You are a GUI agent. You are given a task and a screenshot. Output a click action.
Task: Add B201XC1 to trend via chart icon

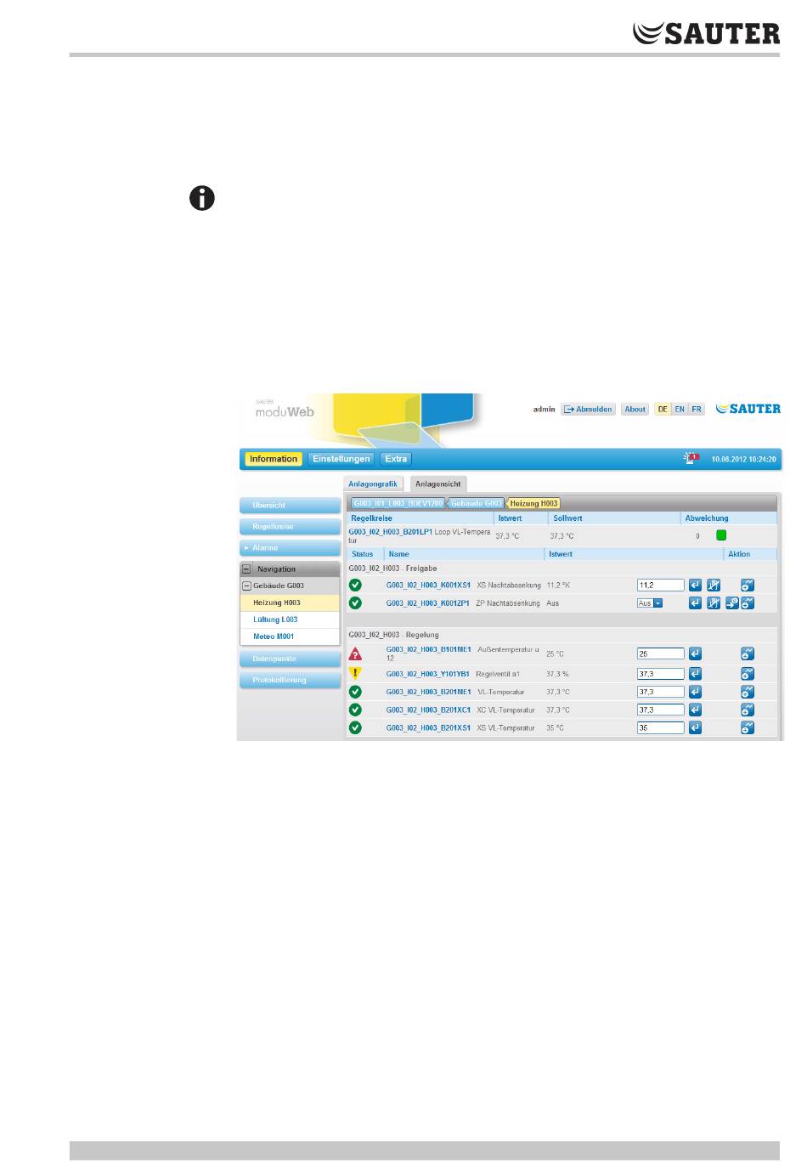tap(748, 710)
